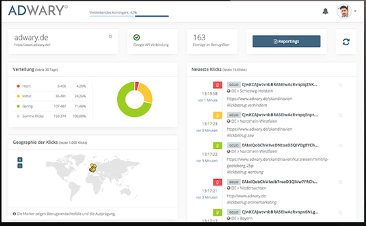Click the 36.481 Mittel value
Viewport: 366px width, 226px height.
[61, 96]
